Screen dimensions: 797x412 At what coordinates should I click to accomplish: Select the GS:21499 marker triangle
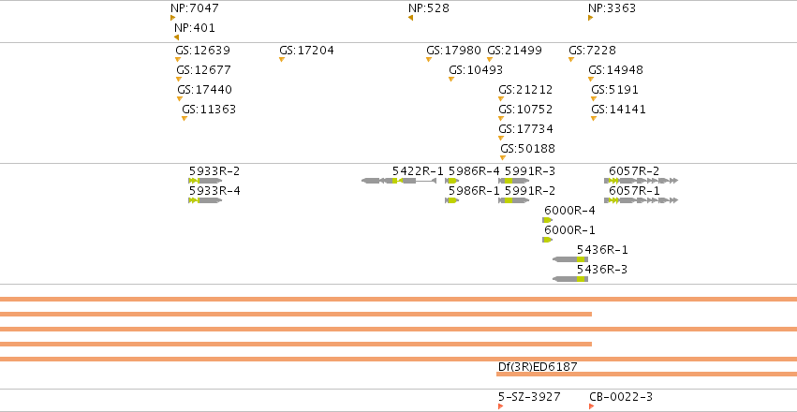coord(490,59)
